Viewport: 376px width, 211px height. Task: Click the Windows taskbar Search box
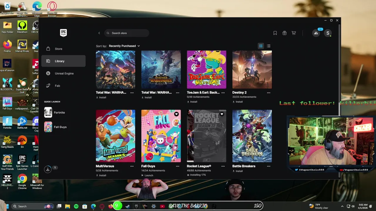coord(33,206)
